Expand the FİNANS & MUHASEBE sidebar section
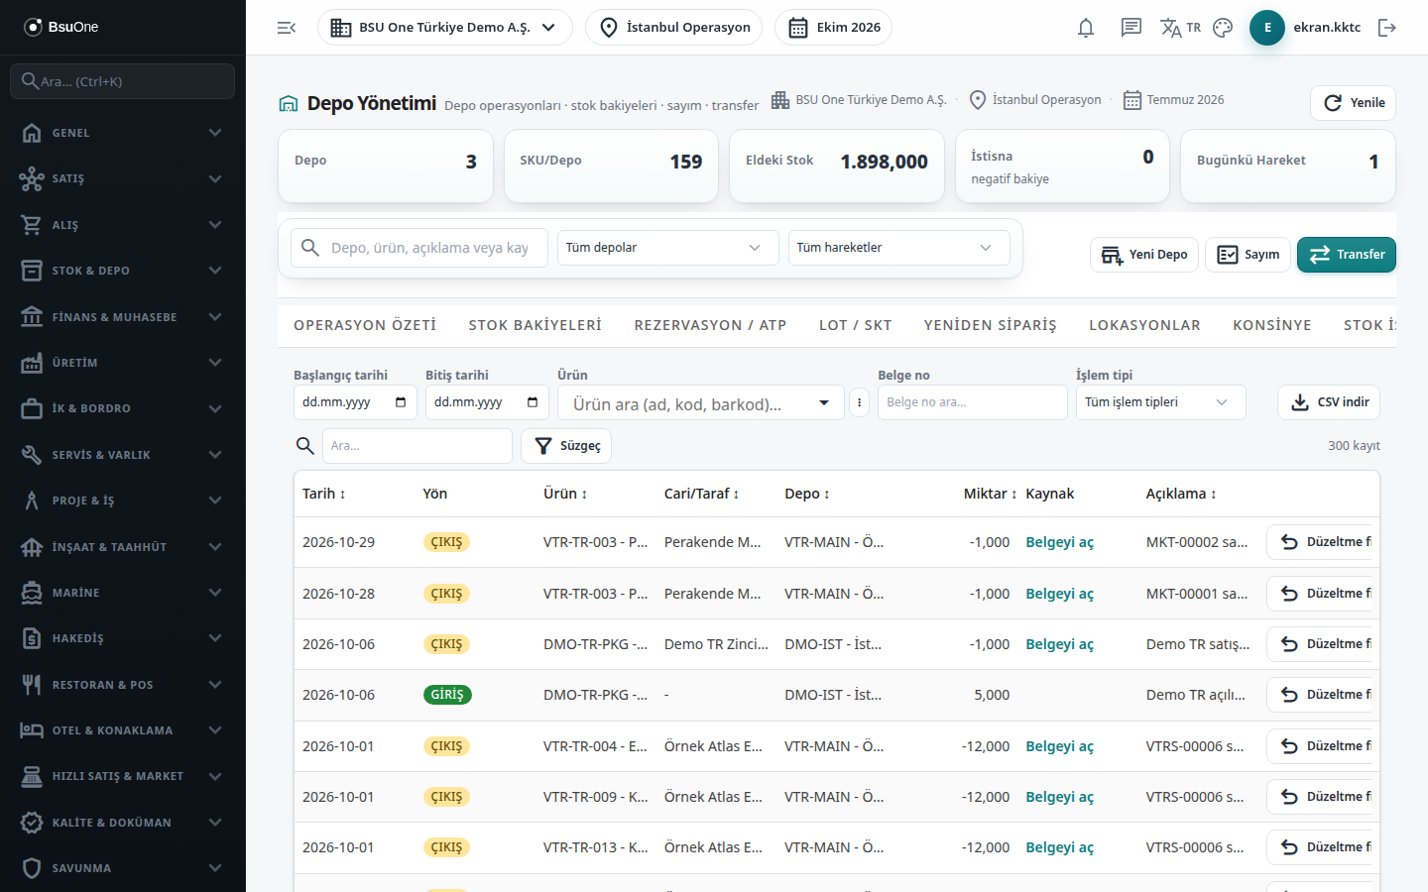1428x892 pixels. (x=123, y=317)
